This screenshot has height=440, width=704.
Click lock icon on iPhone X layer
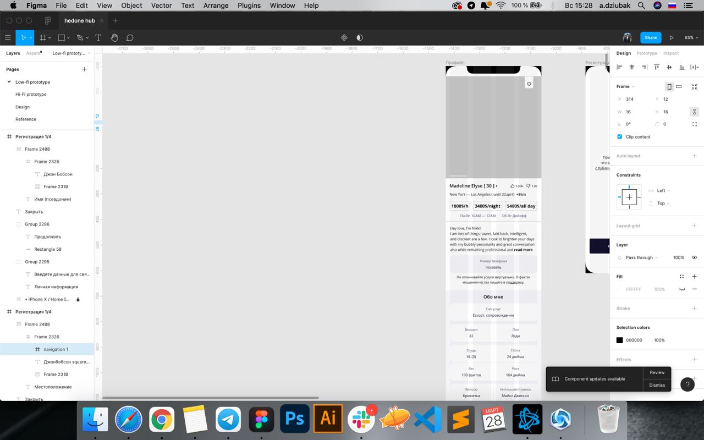click(x=78, y=299)
